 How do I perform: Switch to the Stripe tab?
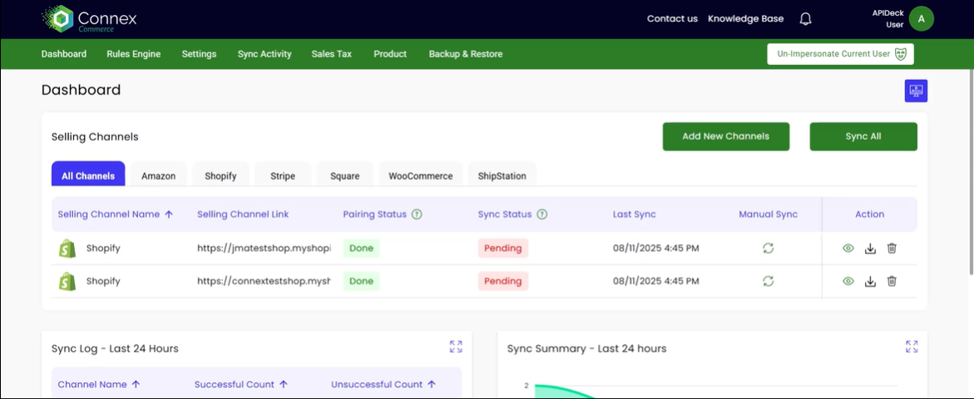pos(283,175)
